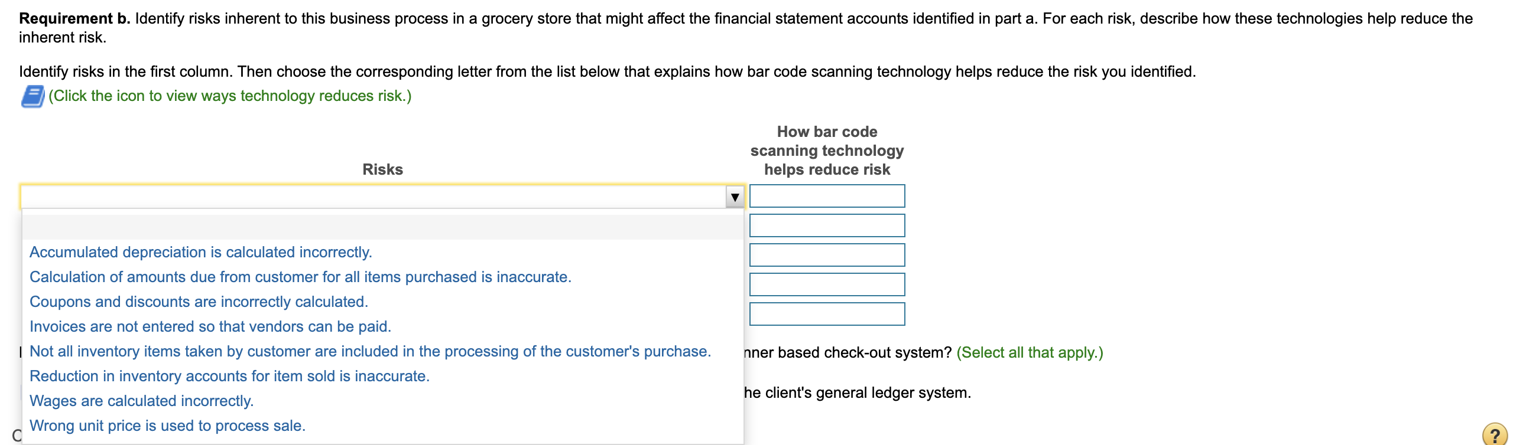Image resolution: width=1513 pixels, height=445 pixels.
Task: Select 'Accumulated depreciation is calculated incorrectly'
Action: (200, 251)
